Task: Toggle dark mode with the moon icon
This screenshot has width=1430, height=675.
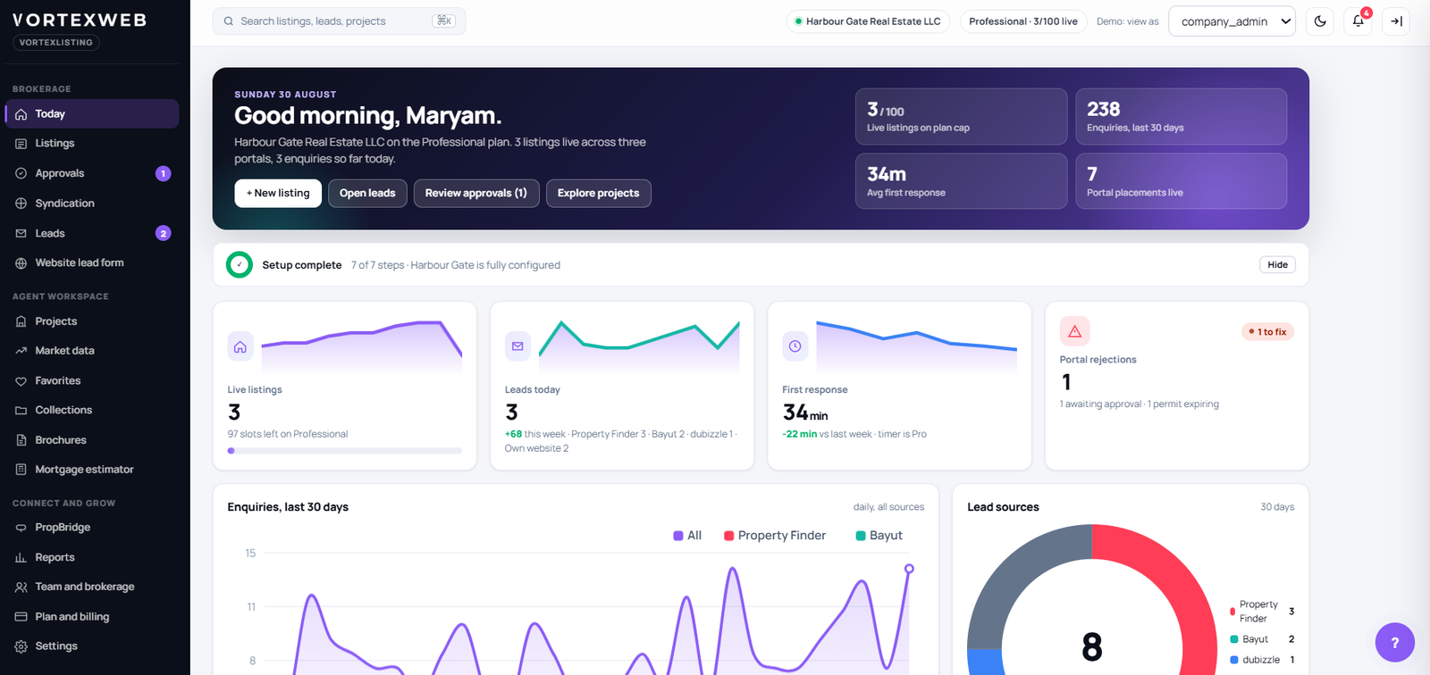Action: pos(1320,21)
